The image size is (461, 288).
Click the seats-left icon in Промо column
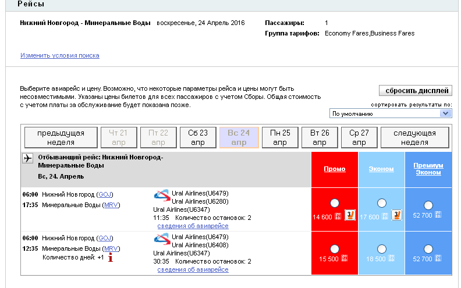tap(349, 216)
